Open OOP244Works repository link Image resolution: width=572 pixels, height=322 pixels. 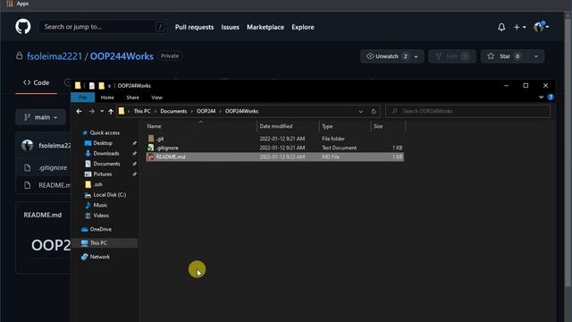click(x=122, y=56)
